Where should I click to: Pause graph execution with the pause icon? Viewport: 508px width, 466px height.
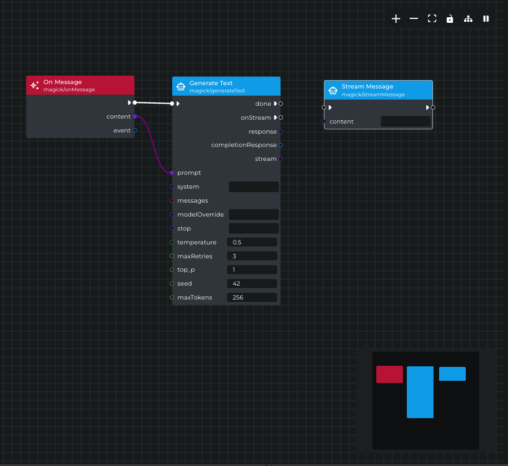[486, 18]
